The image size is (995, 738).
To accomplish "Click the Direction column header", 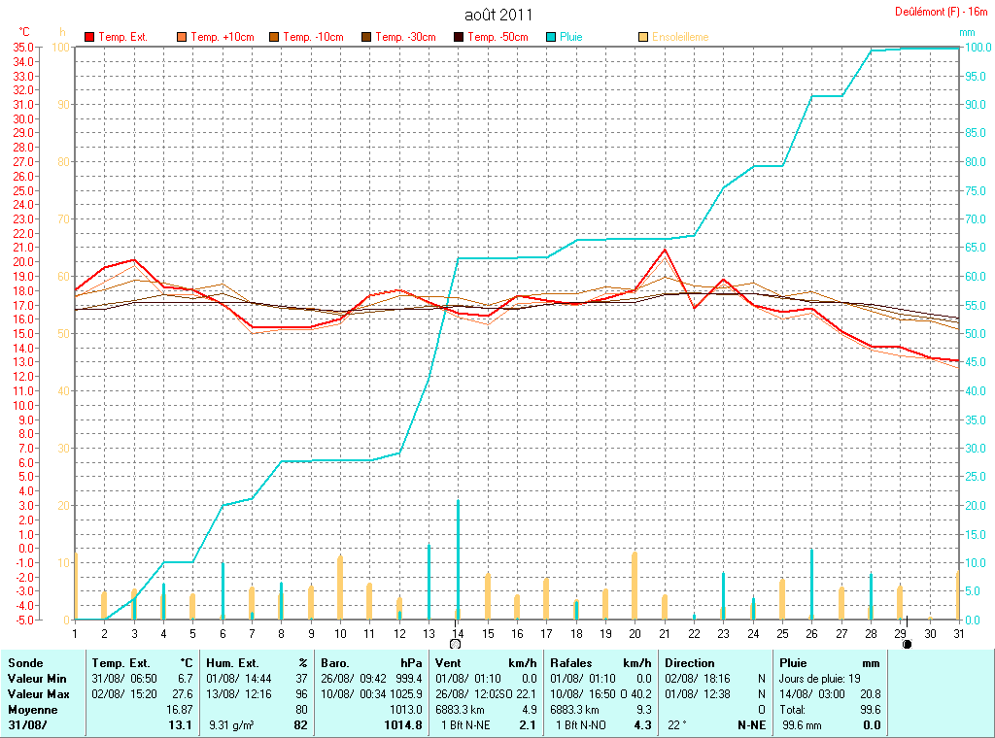I will [x=690, y=663].
